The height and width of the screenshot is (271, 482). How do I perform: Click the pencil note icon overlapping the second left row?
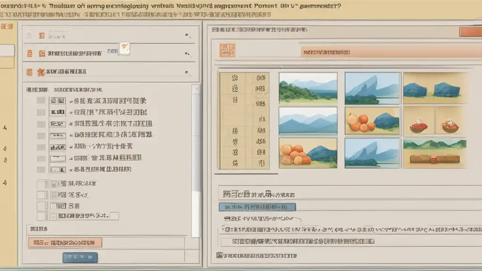[x=124, y=48]
